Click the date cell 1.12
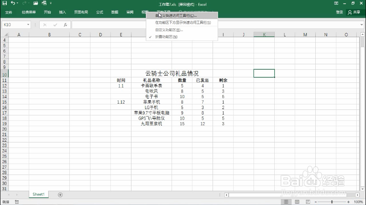Image resolution: width=366 pixels, height=205 pixels. click(121, 102)
